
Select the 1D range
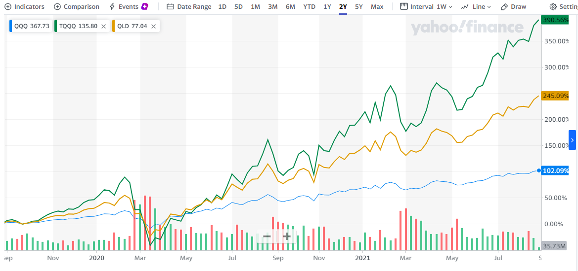[222, 6]
